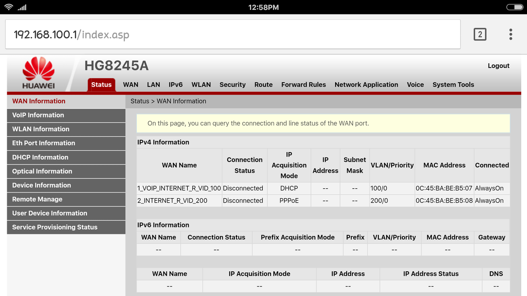Open the Network Application tab
The height and width of the screenshot is (296, 527).
pyautogui.click(x=366, y=85)
